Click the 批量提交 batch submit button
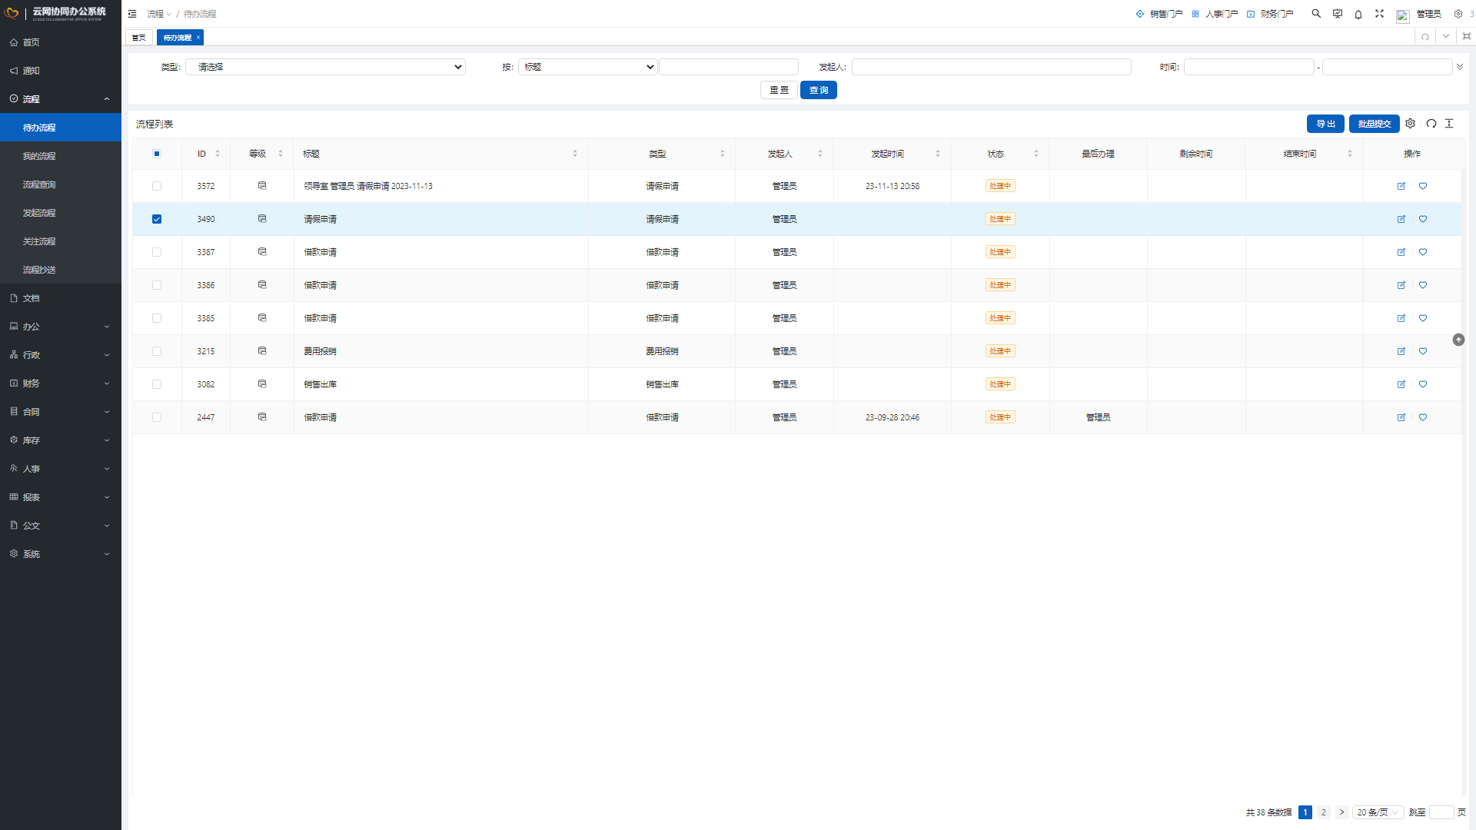1476x830 pixels. [1375, 124]
